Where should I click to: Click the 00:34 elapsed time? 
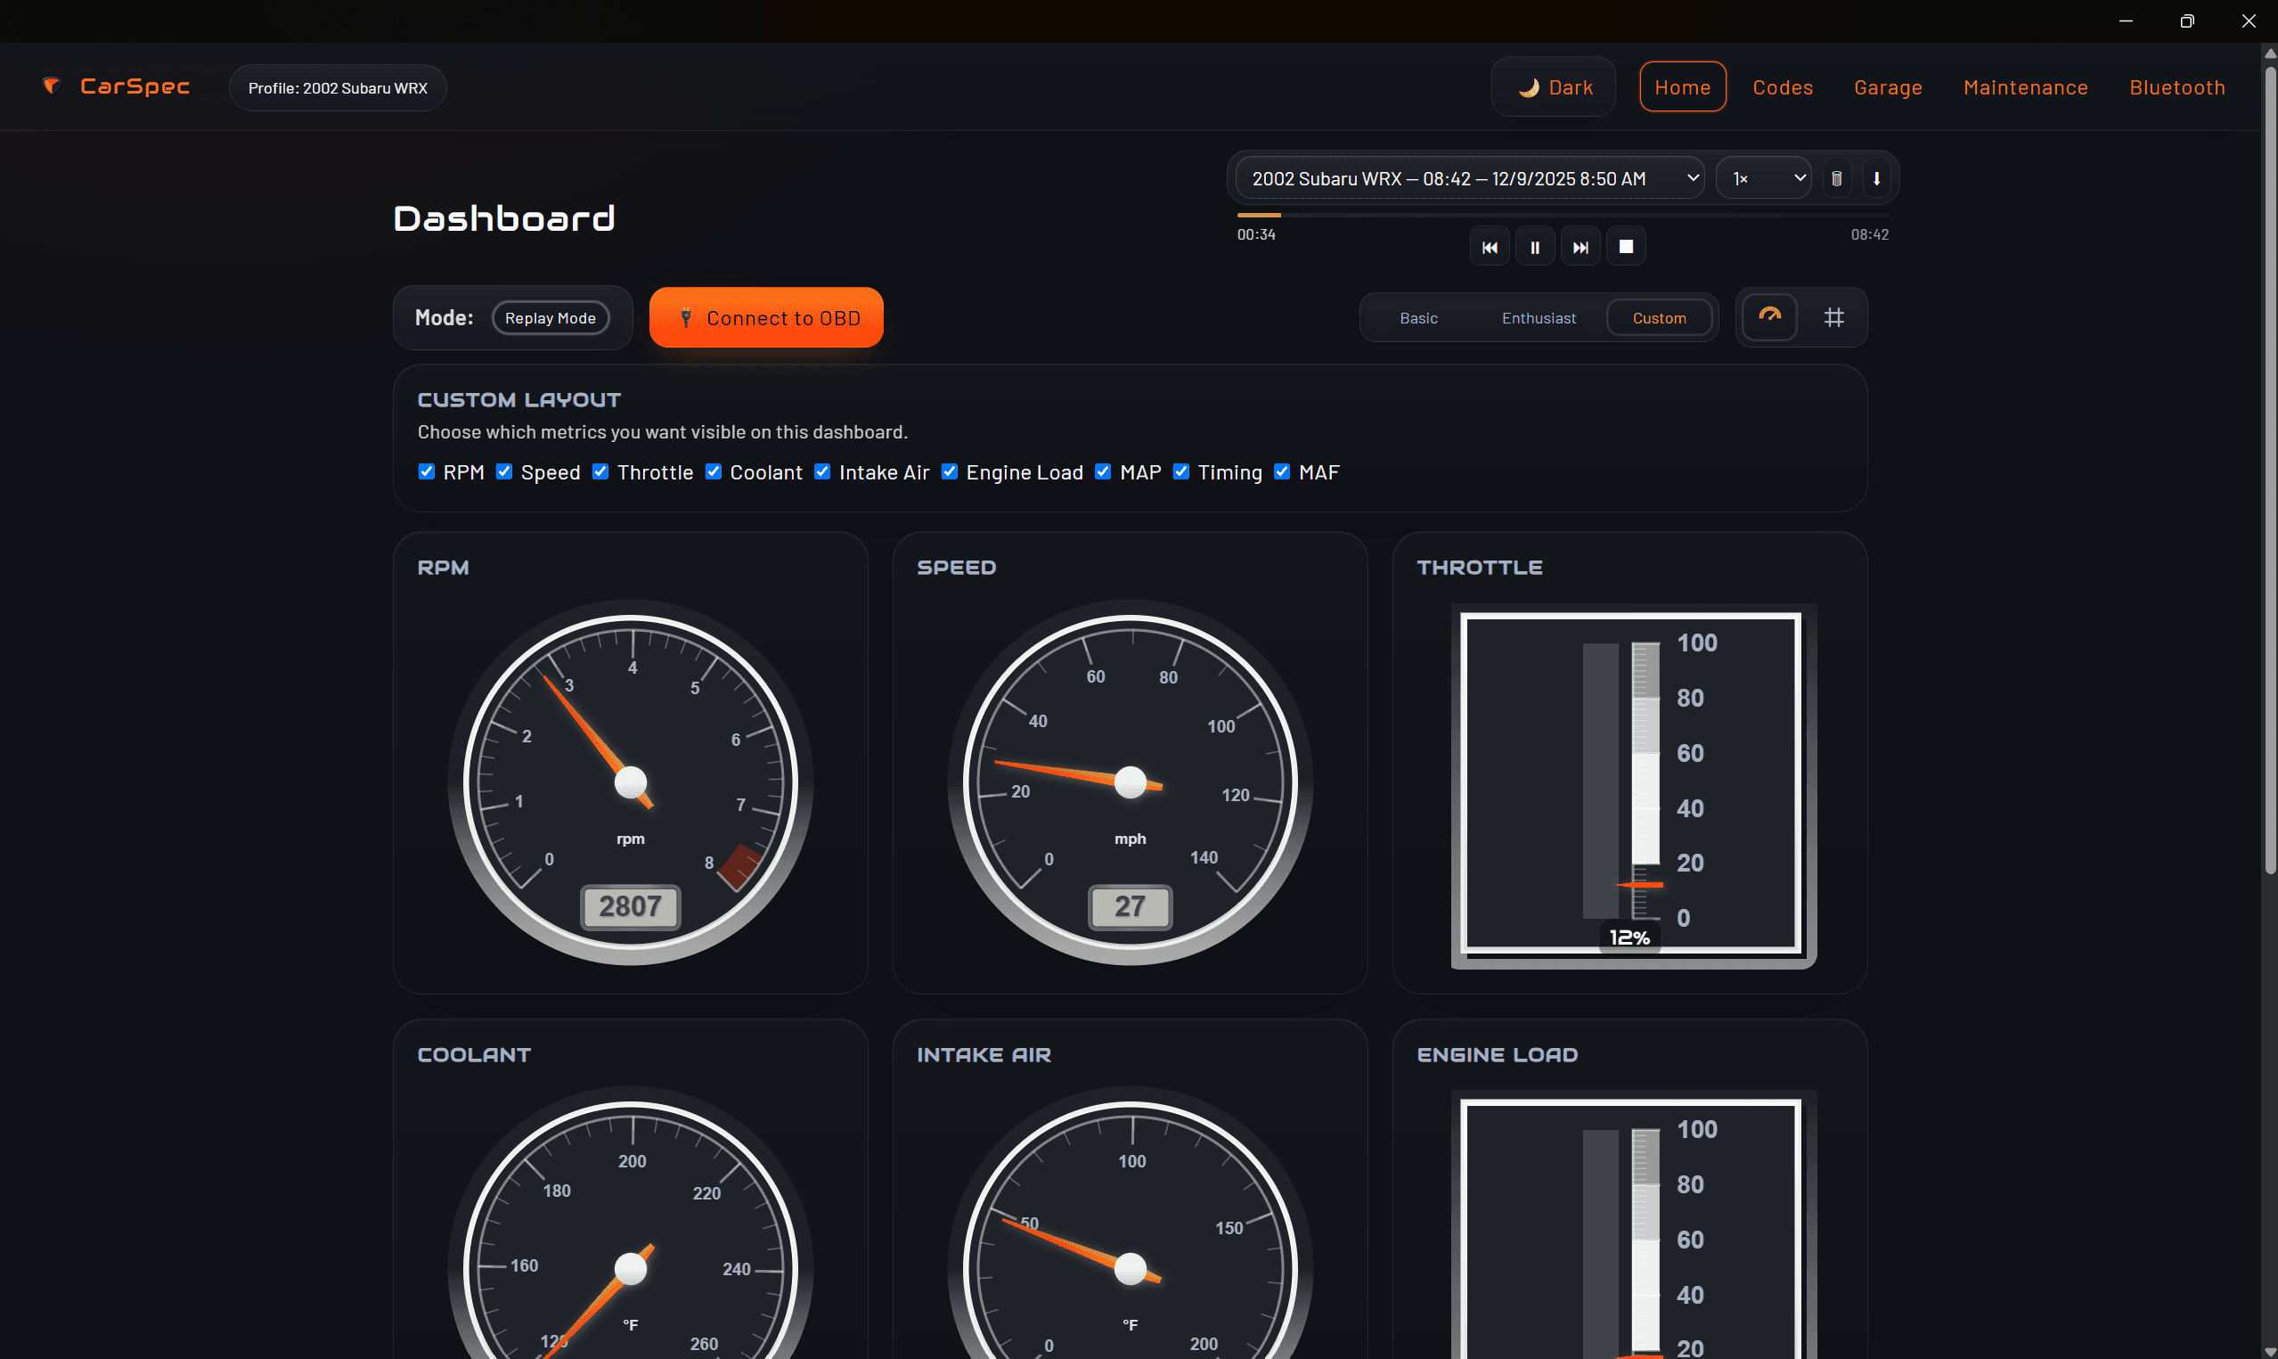point(1255,234)
